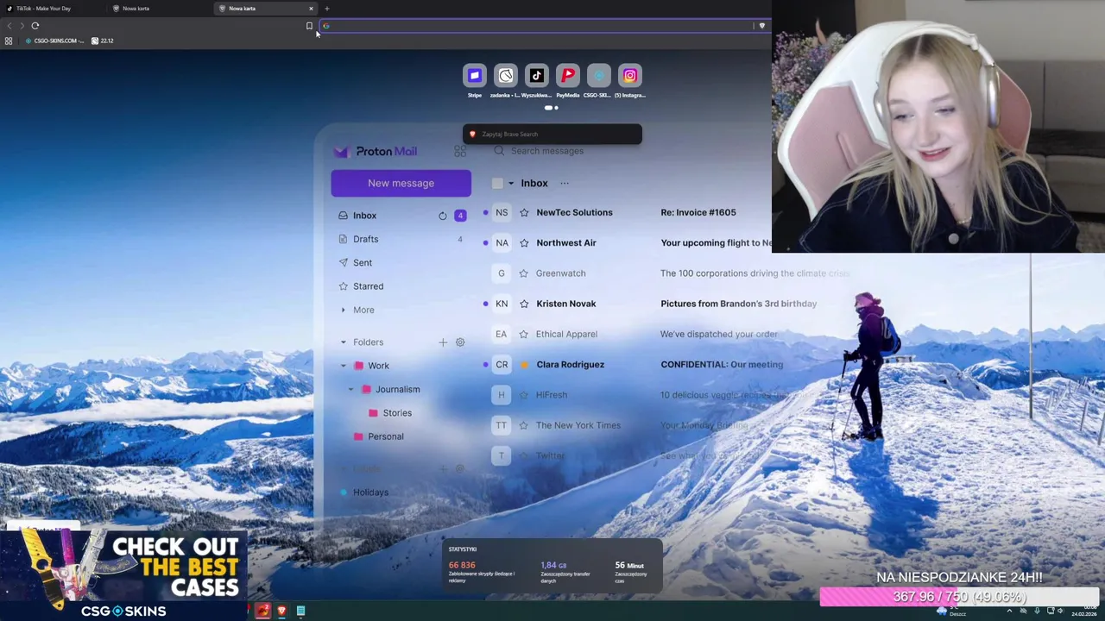1105x621 pixels.
Task: Switch to the first inactive Nowa karta tab
Action: click(x=160, y=9)
